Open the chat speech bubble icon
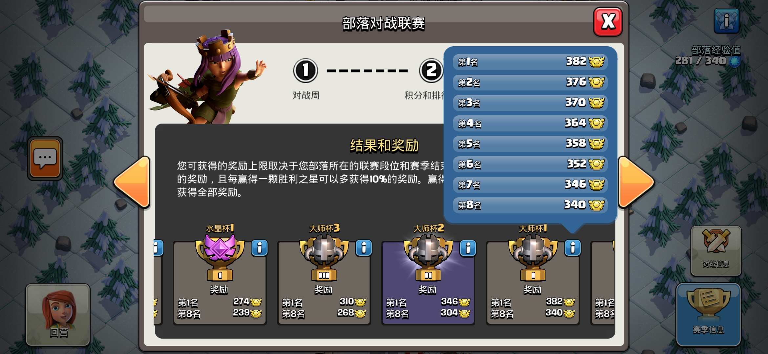The width and height of the screenshot is (768, 354). (x=45, y=159)
